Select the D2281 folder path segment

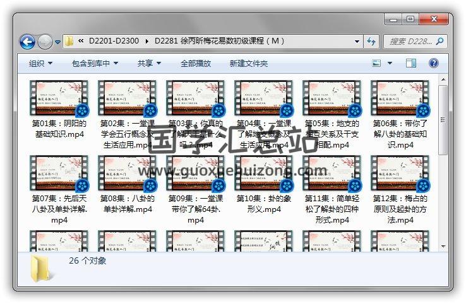pos(219,41)
